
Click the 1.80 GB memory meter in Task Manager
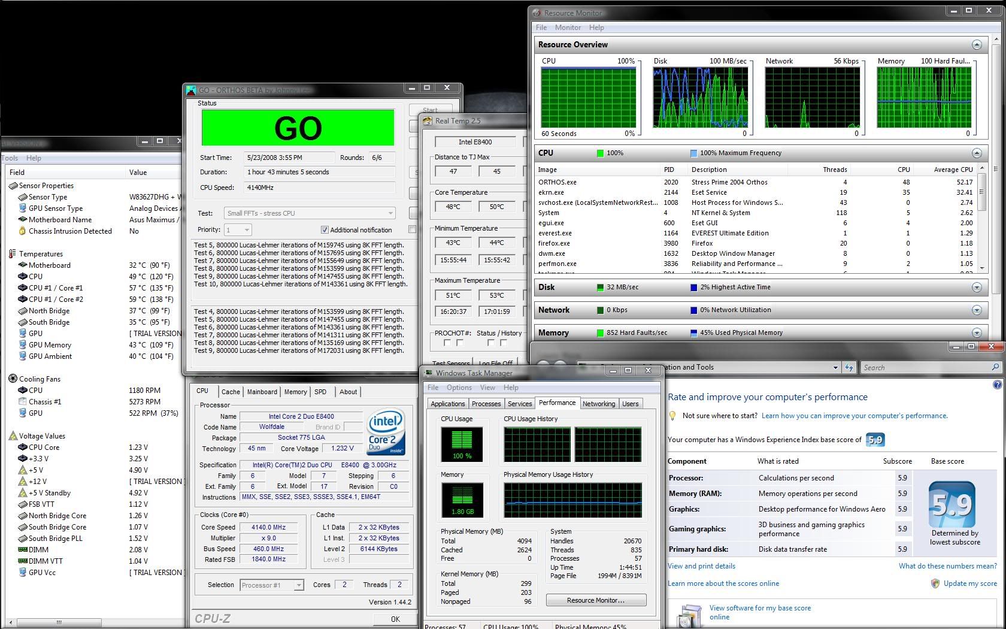tap(462, 500)
